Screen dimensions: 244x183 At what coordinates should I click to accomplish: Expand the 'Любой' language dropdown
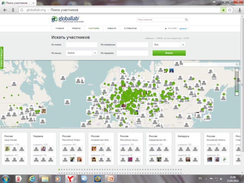95,53
